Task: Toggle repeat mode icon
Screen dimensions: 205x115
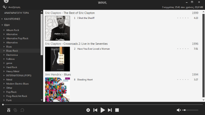Action: (22, 110)
